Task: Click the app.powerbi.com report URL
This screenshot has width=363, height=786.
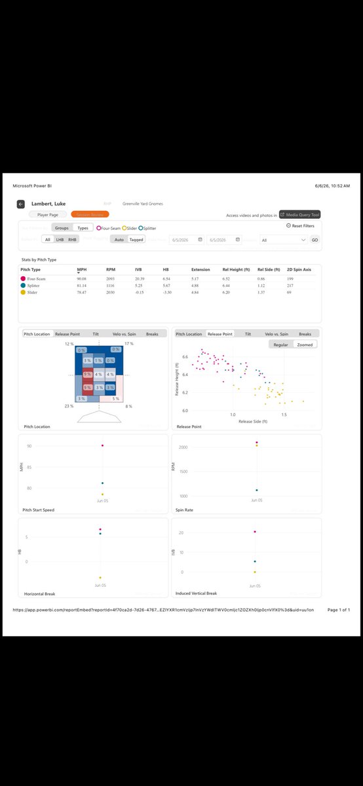Action: click(x=162, y=610)
